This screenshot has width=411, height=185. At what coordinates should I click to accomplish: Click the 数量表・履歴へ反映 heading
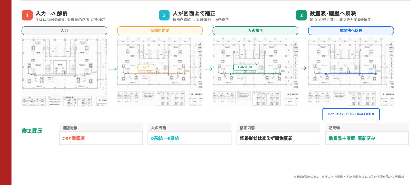[x=333, y=13]
